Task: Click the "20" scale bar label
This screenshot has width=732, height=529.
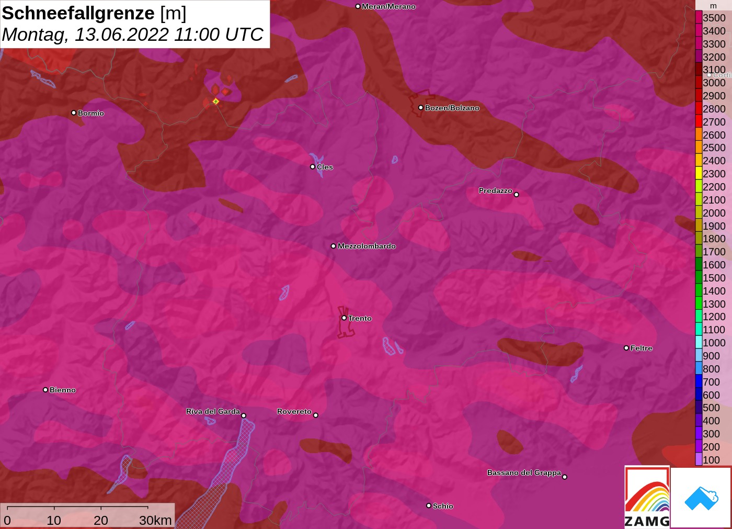Action: 101,520
